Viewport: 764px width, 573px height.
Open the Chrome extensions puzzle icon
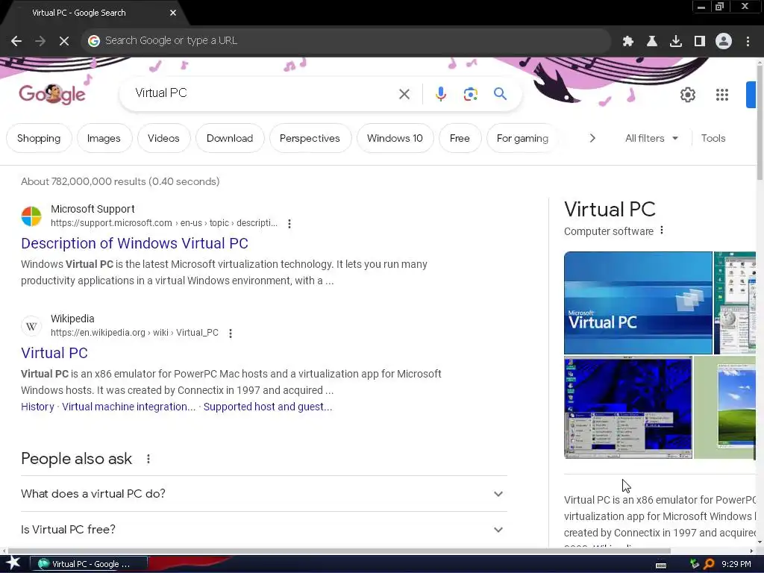pos(628,41)
